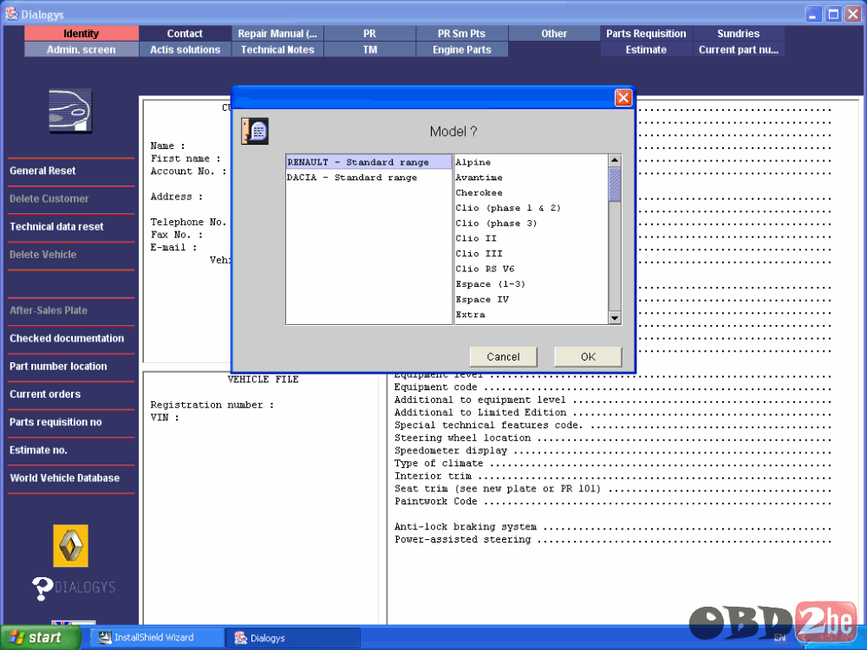Open the Current part number tab
867x650 pixels.
click(738, 49)
